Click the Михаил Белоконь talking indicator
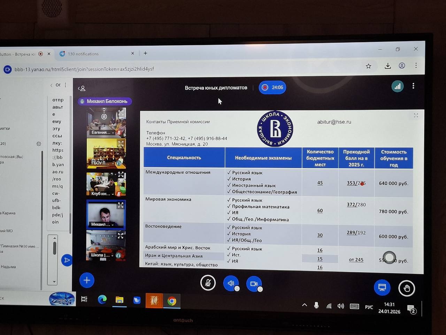 point(105,101)
